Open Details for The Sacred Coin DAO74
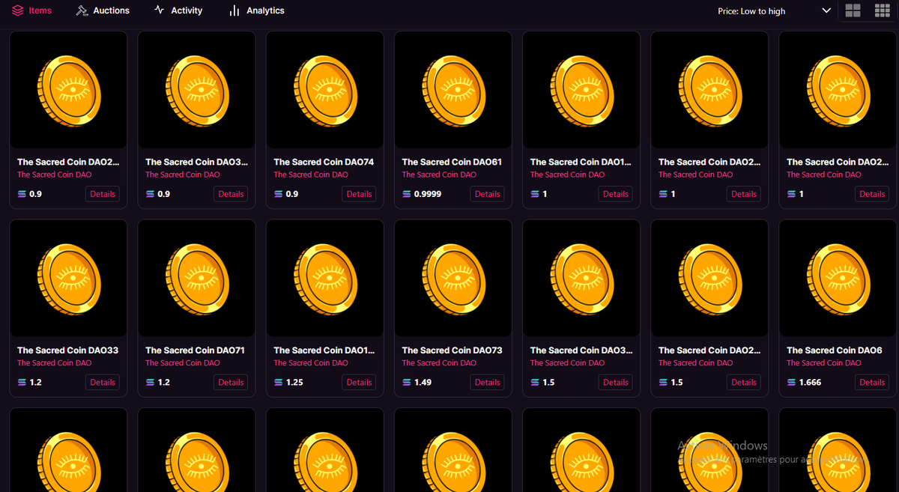This screenshot has height=492, width=899. click(359, 194)
